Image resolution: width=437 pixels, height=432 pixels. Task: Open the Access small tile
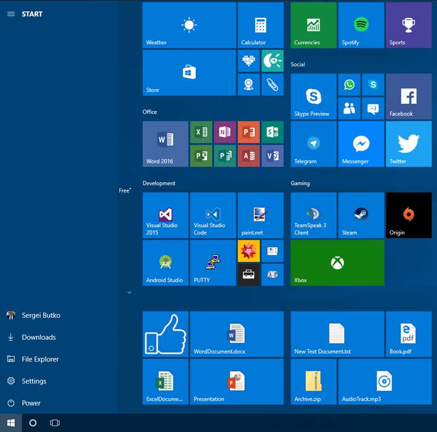point(249,156)
